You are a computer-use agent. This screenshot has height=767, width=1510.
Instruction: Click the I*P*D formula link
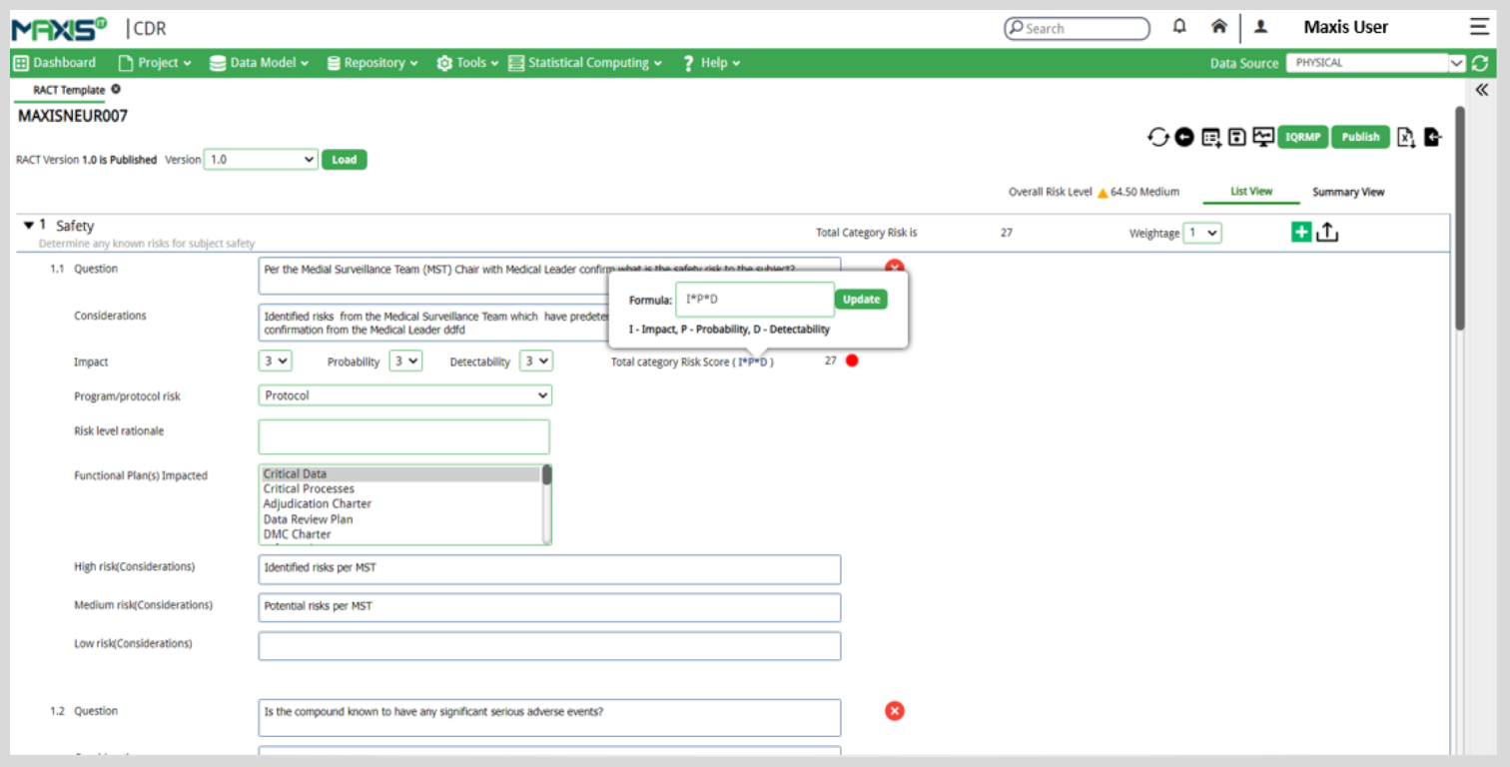click(x=753, y=362)
